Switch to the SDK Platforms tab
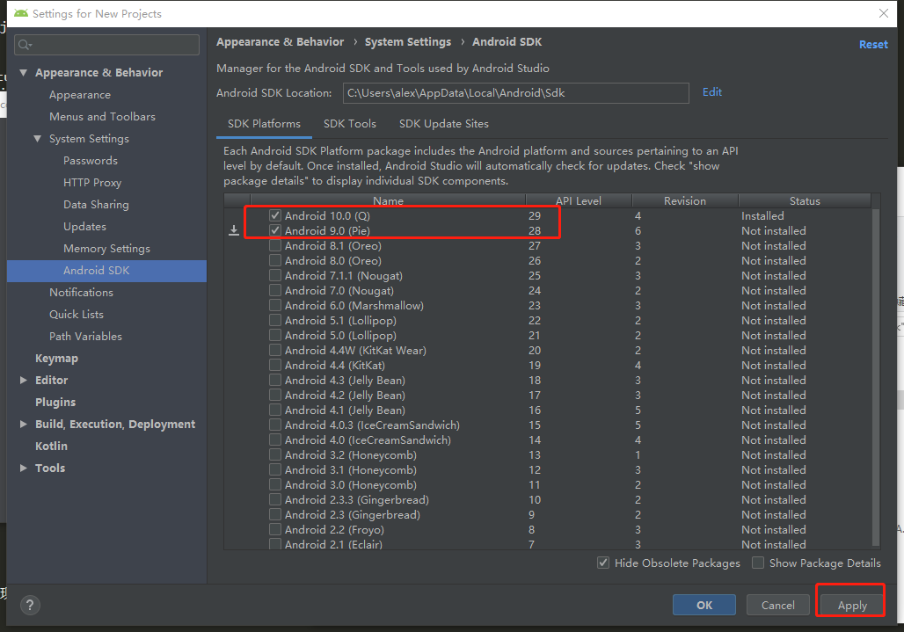Image resolution: width=904 pixels, height=632 pixels. tap(264, 124)
